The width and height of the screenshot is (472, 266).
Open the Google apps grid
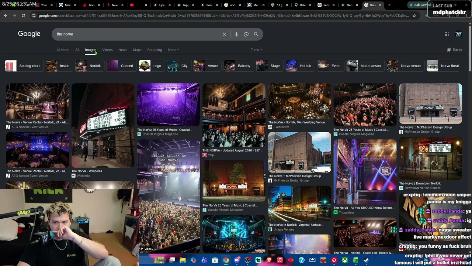coord(447,34)
